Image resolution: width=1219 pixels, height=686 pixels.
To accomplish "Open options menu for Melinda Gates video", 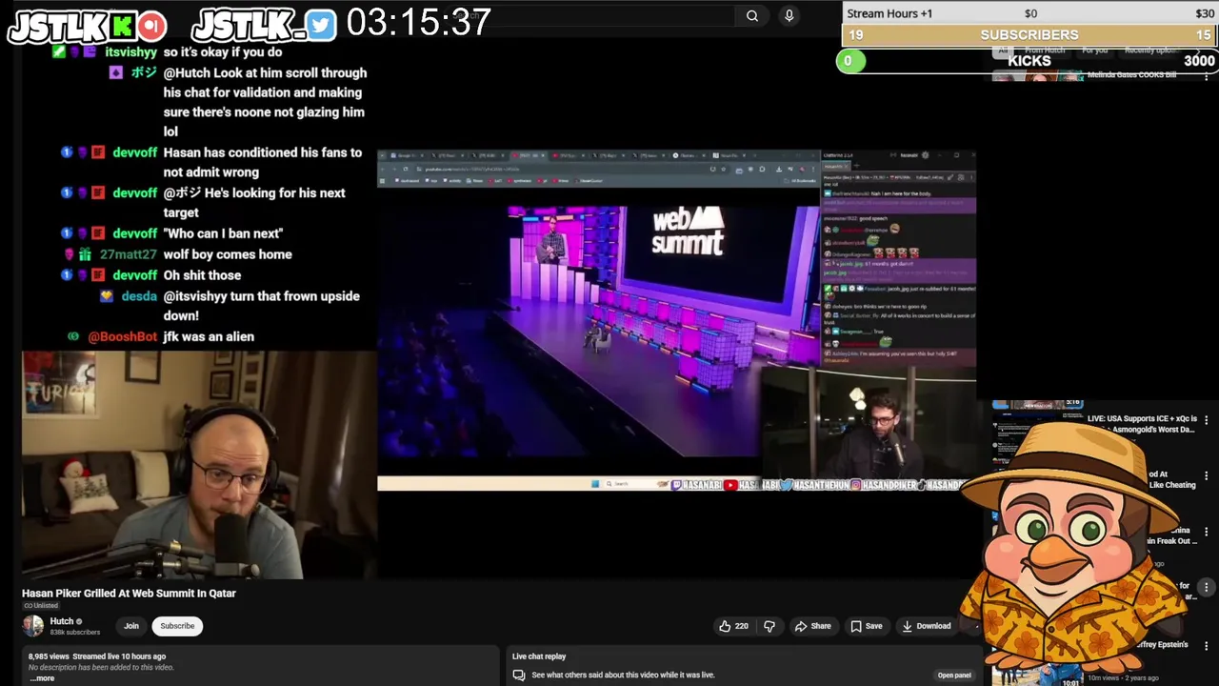I will (1207, 76).
